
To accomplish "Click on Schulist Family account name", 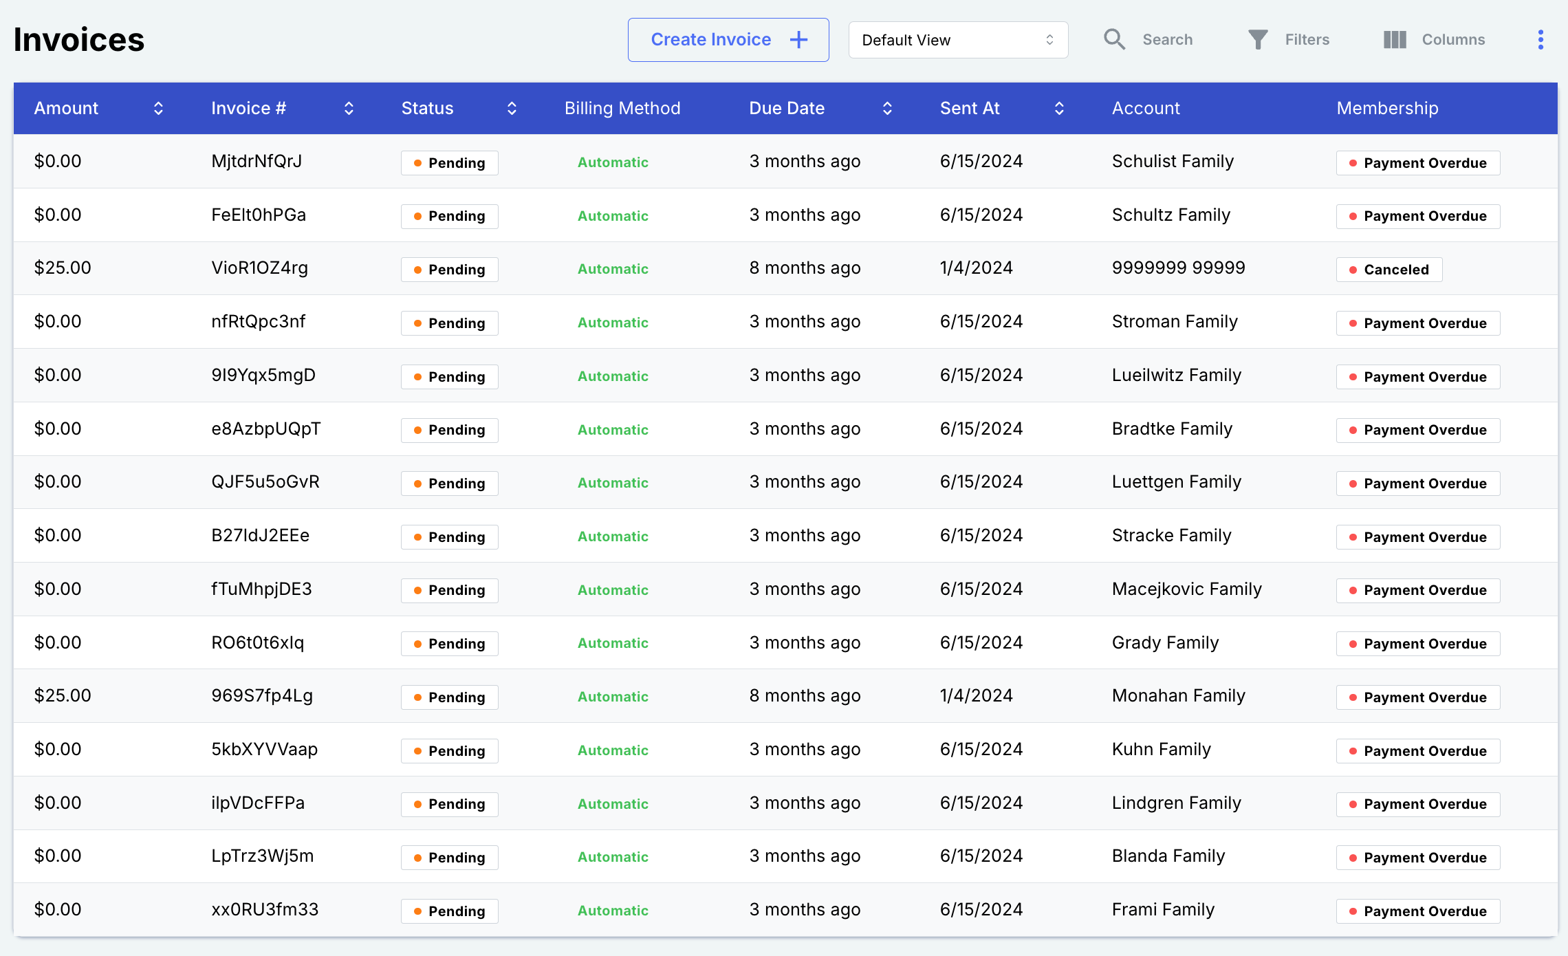I will pyautogui.click(x=1174, y=161).
